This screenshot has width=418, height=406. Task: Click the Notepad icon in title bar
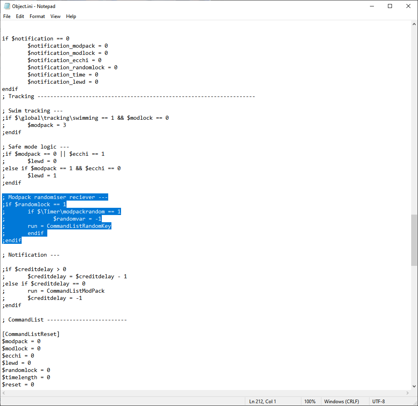[x=7, y=6]
